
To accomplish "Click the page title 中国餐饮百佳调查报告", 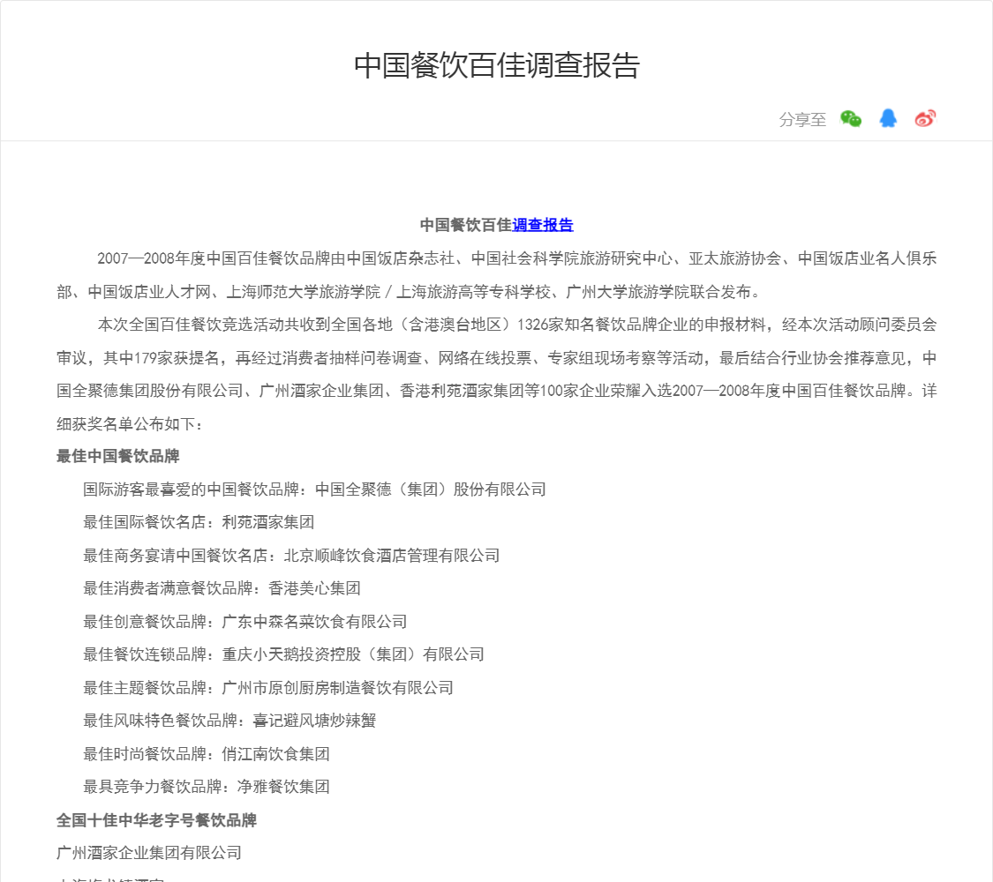I will pos(496,66).
